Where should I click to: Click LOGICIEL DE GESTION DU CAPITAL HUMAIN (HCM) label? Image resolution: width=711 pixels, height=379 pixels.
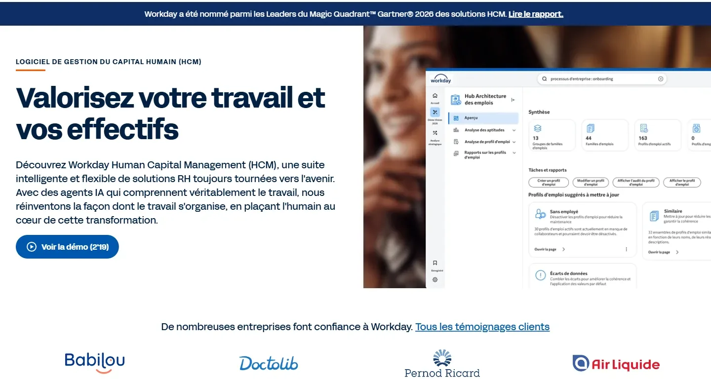click(x=109, y=62)
